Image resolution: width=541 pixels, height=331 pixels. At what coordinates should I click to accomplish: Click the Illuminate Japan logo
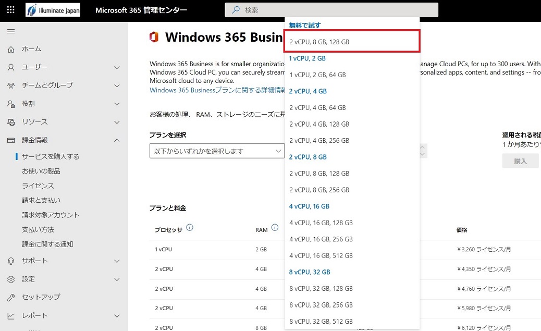pos(53,10)
